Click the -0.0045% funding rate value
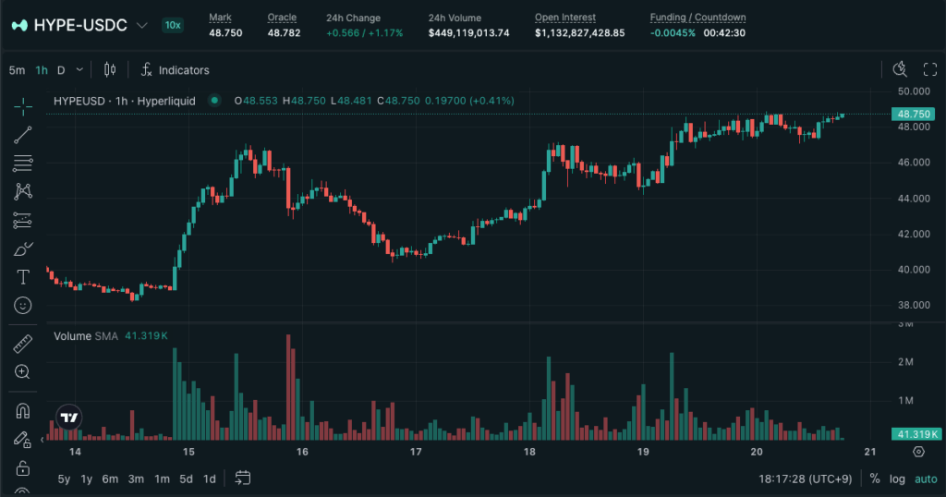 coord(673,33)
